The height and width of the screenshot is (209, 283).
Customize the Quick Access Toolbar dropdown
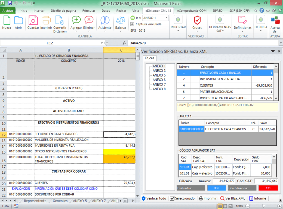coord(34,3)
